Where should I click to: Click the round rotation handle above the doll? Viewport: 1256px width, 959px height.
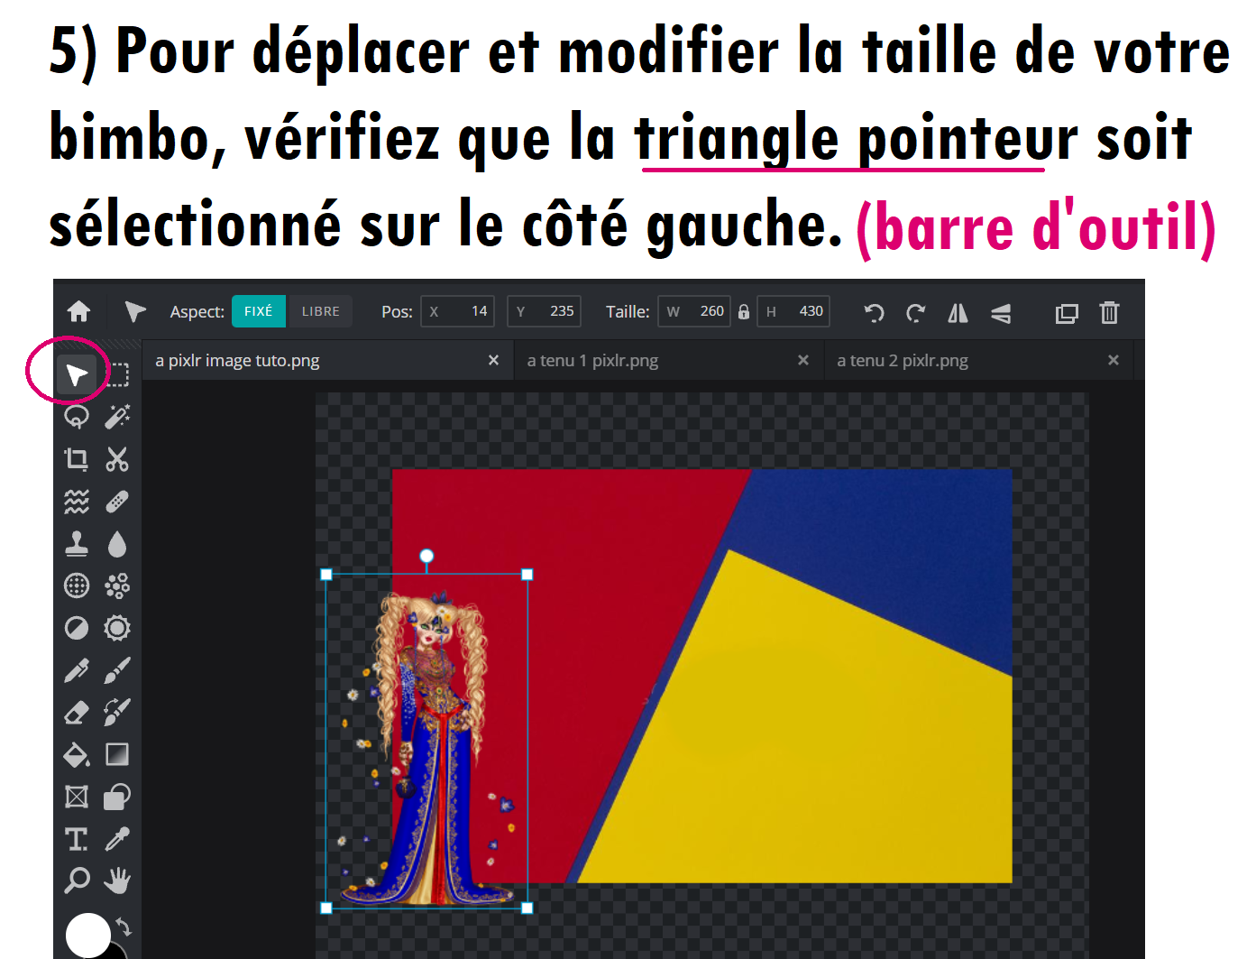pos(426,556)
